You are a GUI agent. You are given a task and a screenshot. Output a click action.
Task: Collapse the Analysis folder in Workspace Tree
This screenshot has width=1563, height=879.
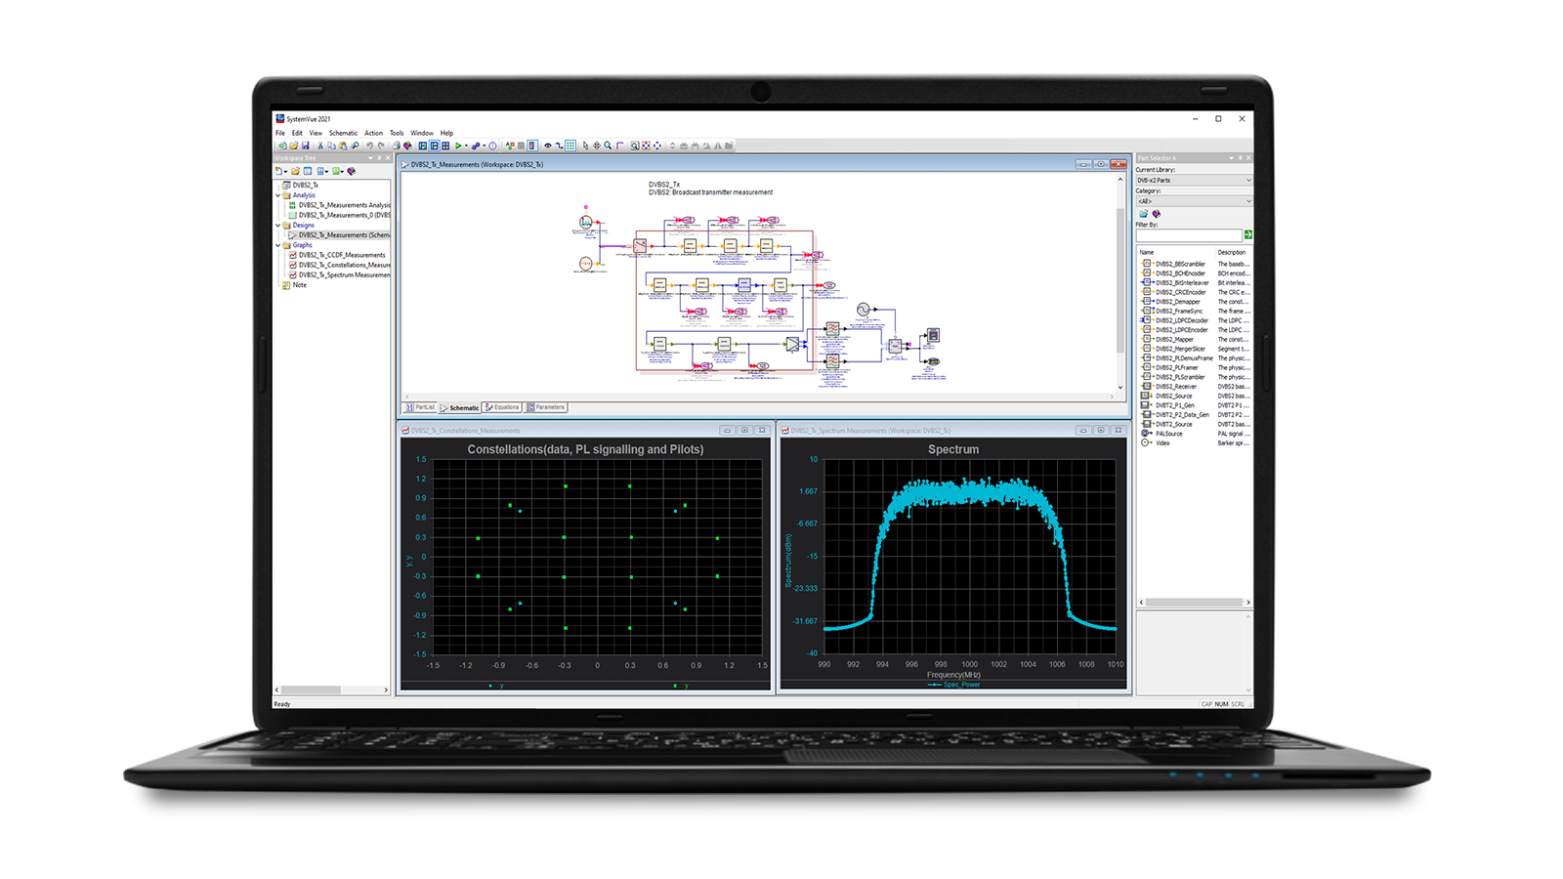tap(278, 195)
